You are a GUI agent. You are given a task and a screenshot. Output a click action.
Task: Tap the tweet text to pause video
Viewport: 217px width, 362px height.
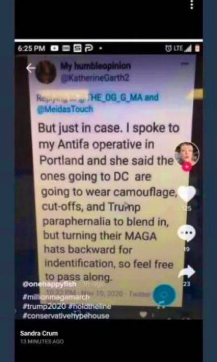click(x=108, y=202)
